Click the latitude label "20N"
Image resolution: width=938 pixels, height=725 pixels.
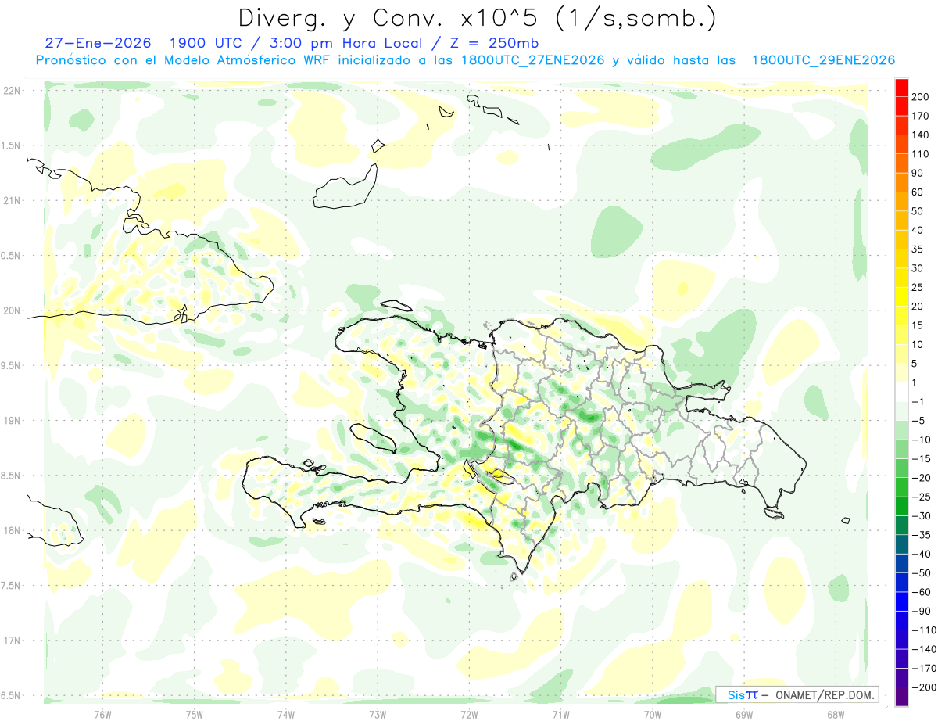[12, 311]
